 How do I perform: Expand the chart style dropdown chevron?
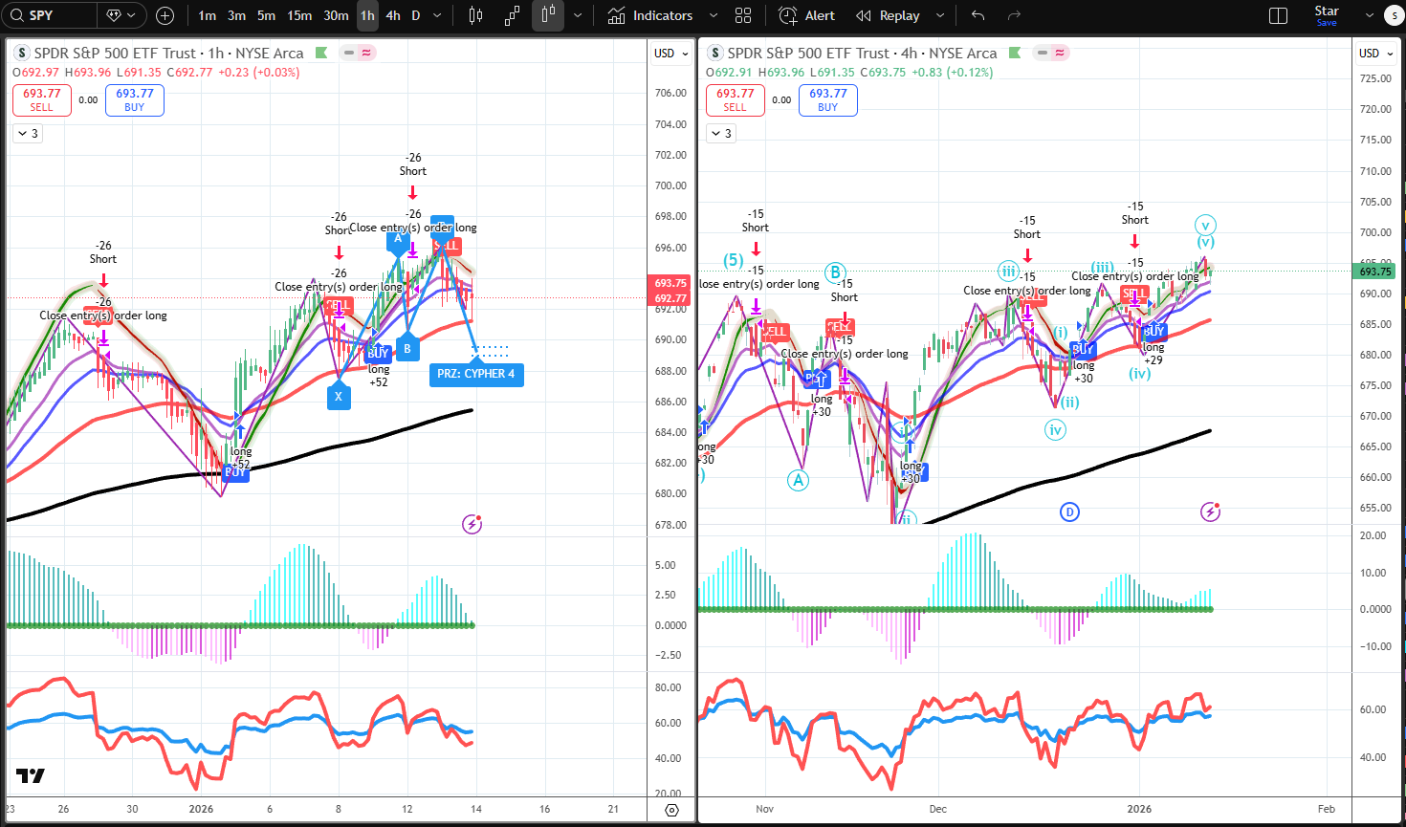577,15
